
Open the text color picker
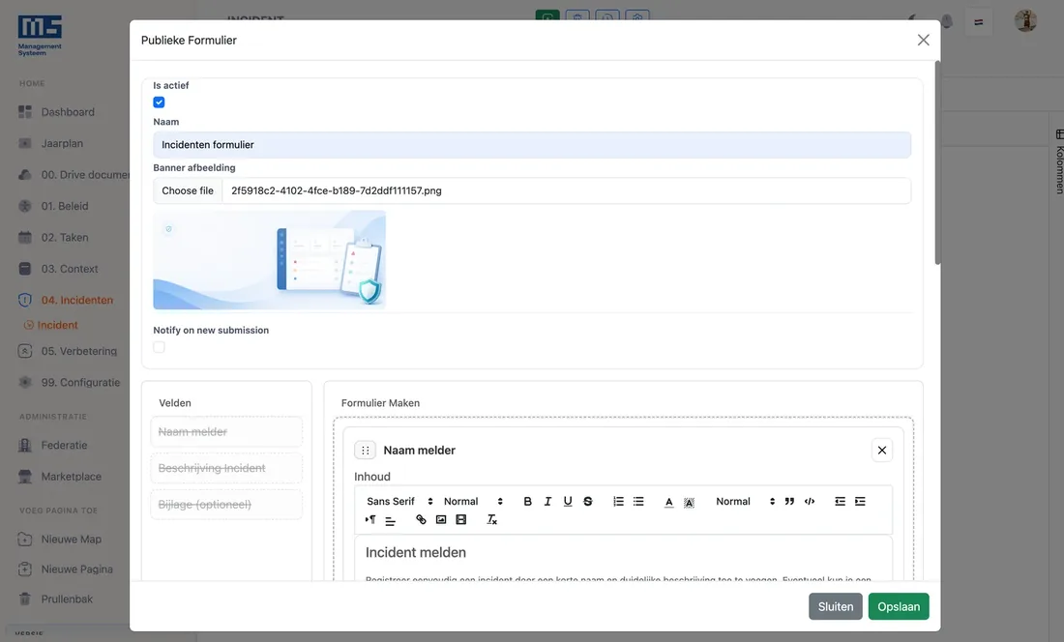click(668, 502)
